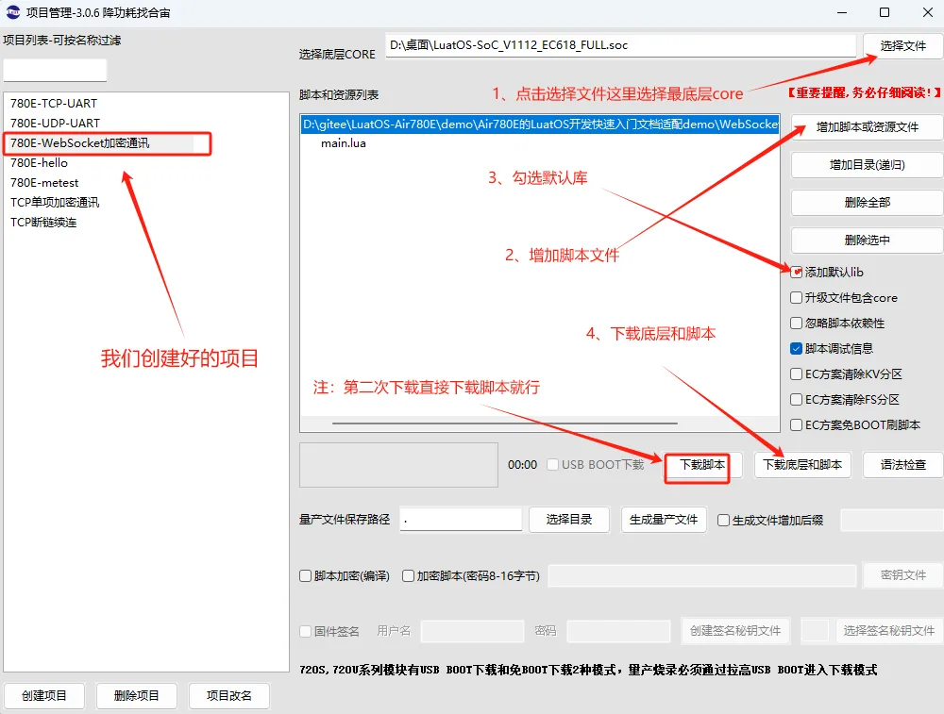Click 生成量产文件 button
This screenshot has height=714, width=944.
[664, 520]
